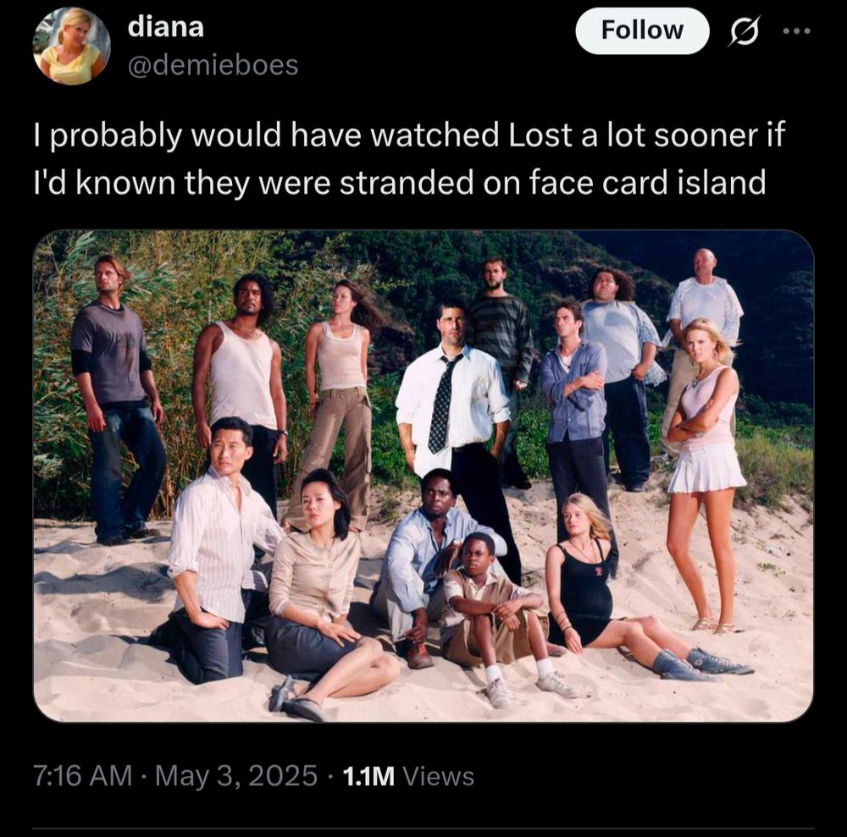Click the May 3, 2025 date
The image size is (847, 837).
coord(236,776)
